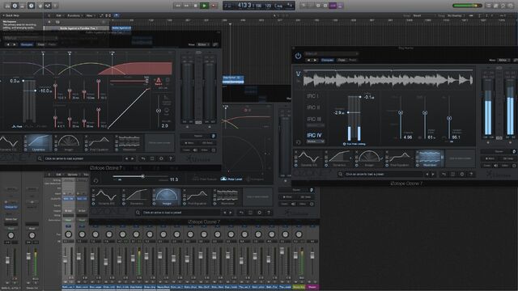The width and height of the screenshot is (518, 291).
Task: Open the Inspector with the 'i' icon
Action: (x=15, y=6)
